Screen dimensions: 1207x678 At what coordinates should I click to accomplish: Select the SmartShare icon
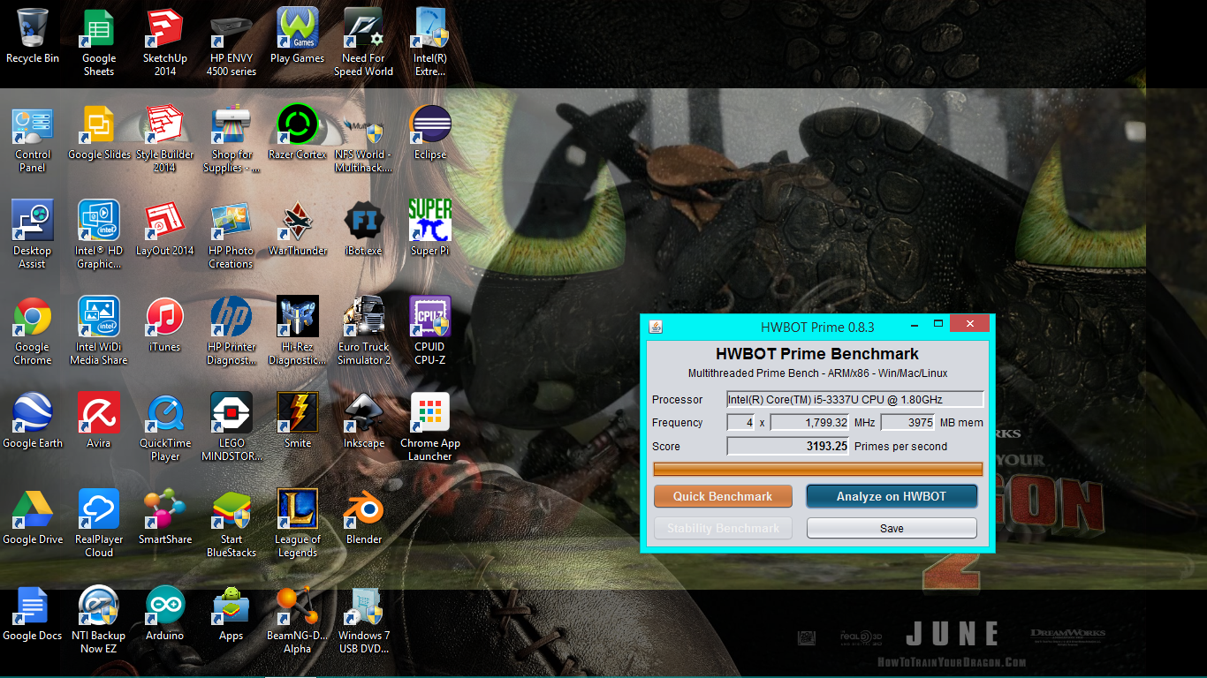coord(165,509)
